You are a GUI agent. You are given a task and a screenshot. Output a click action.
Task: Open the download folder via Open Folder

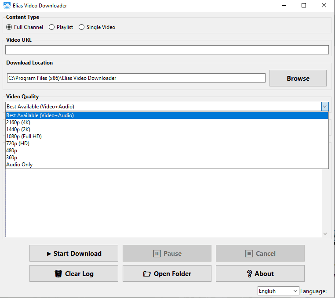coord(167,273)
